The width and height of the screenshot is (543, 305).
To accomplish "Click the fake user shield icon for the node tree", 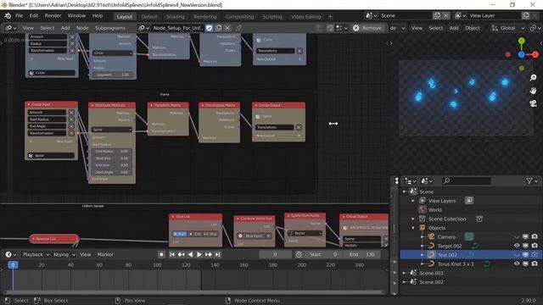I will point(210,28).
